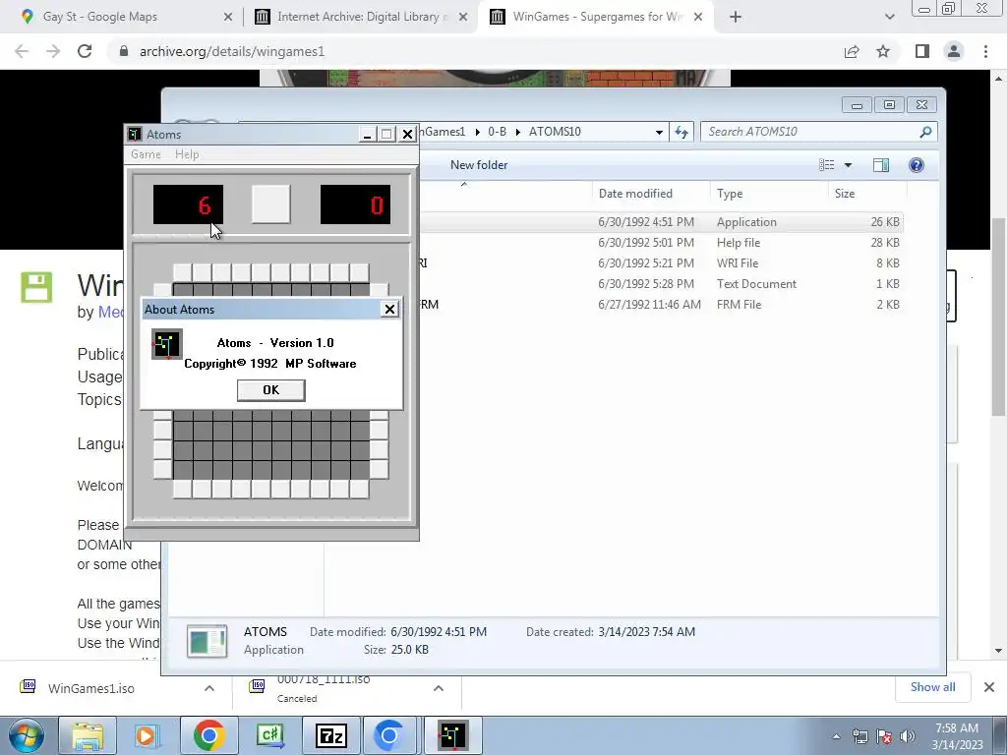
Task: Go forward in Chrome
Action: coord(53,51)
